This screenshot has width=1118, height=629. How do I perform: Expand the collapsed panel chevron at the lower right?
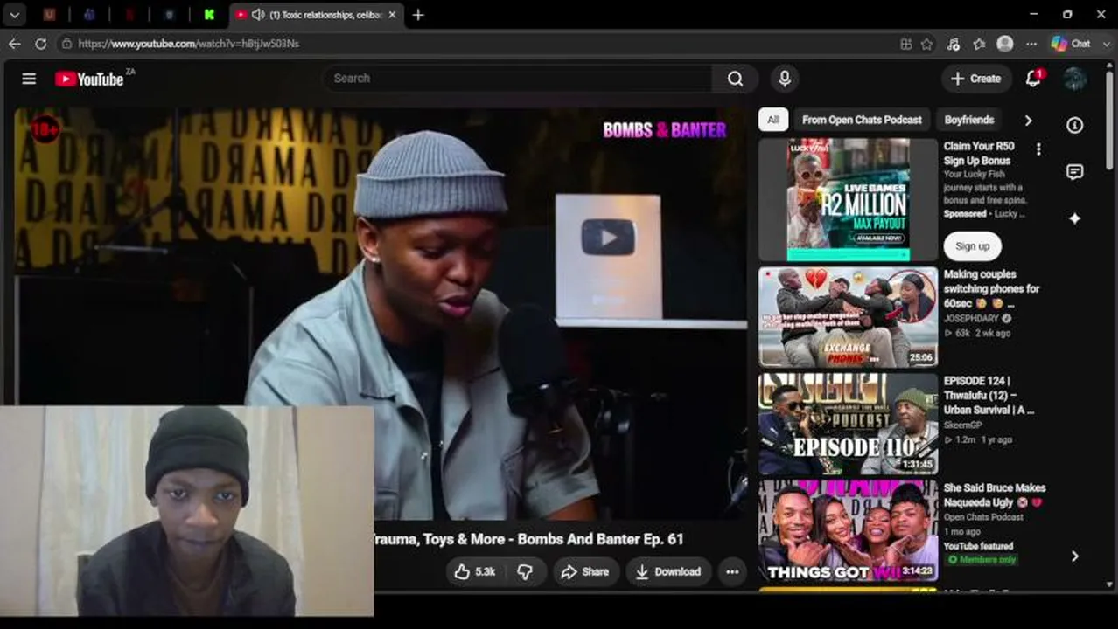pos(1074,556)
